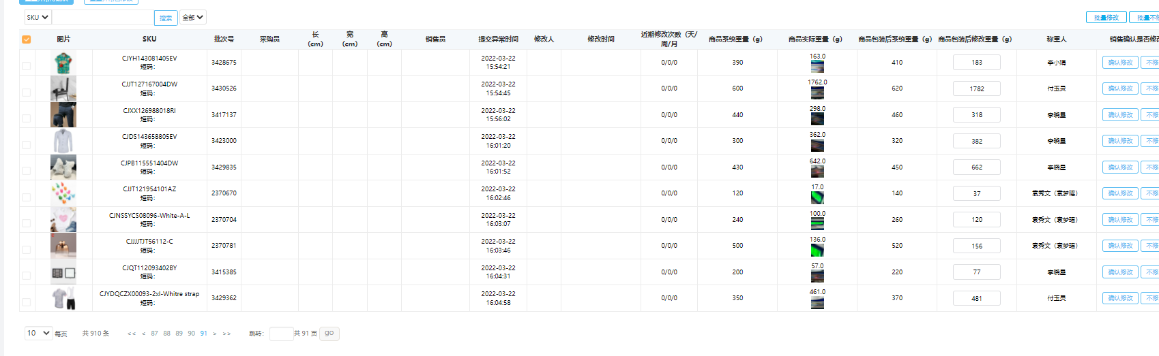
Task: Edit the modified weight field showing 77
Action: (977, 272)
